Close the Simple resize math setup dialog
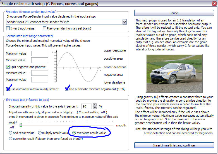This screenshot has width=218, height=154. coord(214,4)
